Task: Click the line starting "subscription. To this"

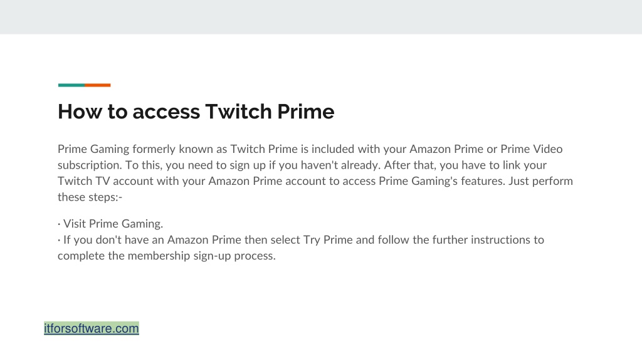Action: (302, 165)
